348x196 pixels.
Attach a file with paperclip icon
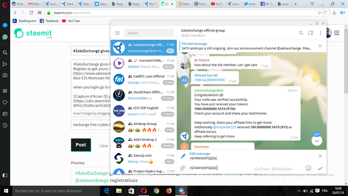click(x=183, y=168)
